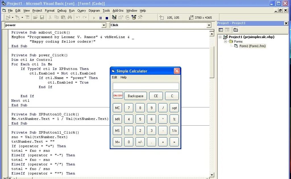Click the MS memory store button

[x=117, y=131]
